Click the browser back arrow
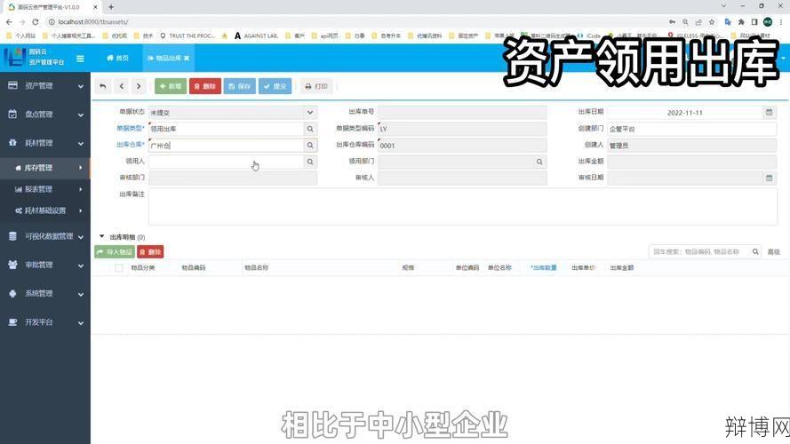 pyautogui.click(x=9, y=22)
